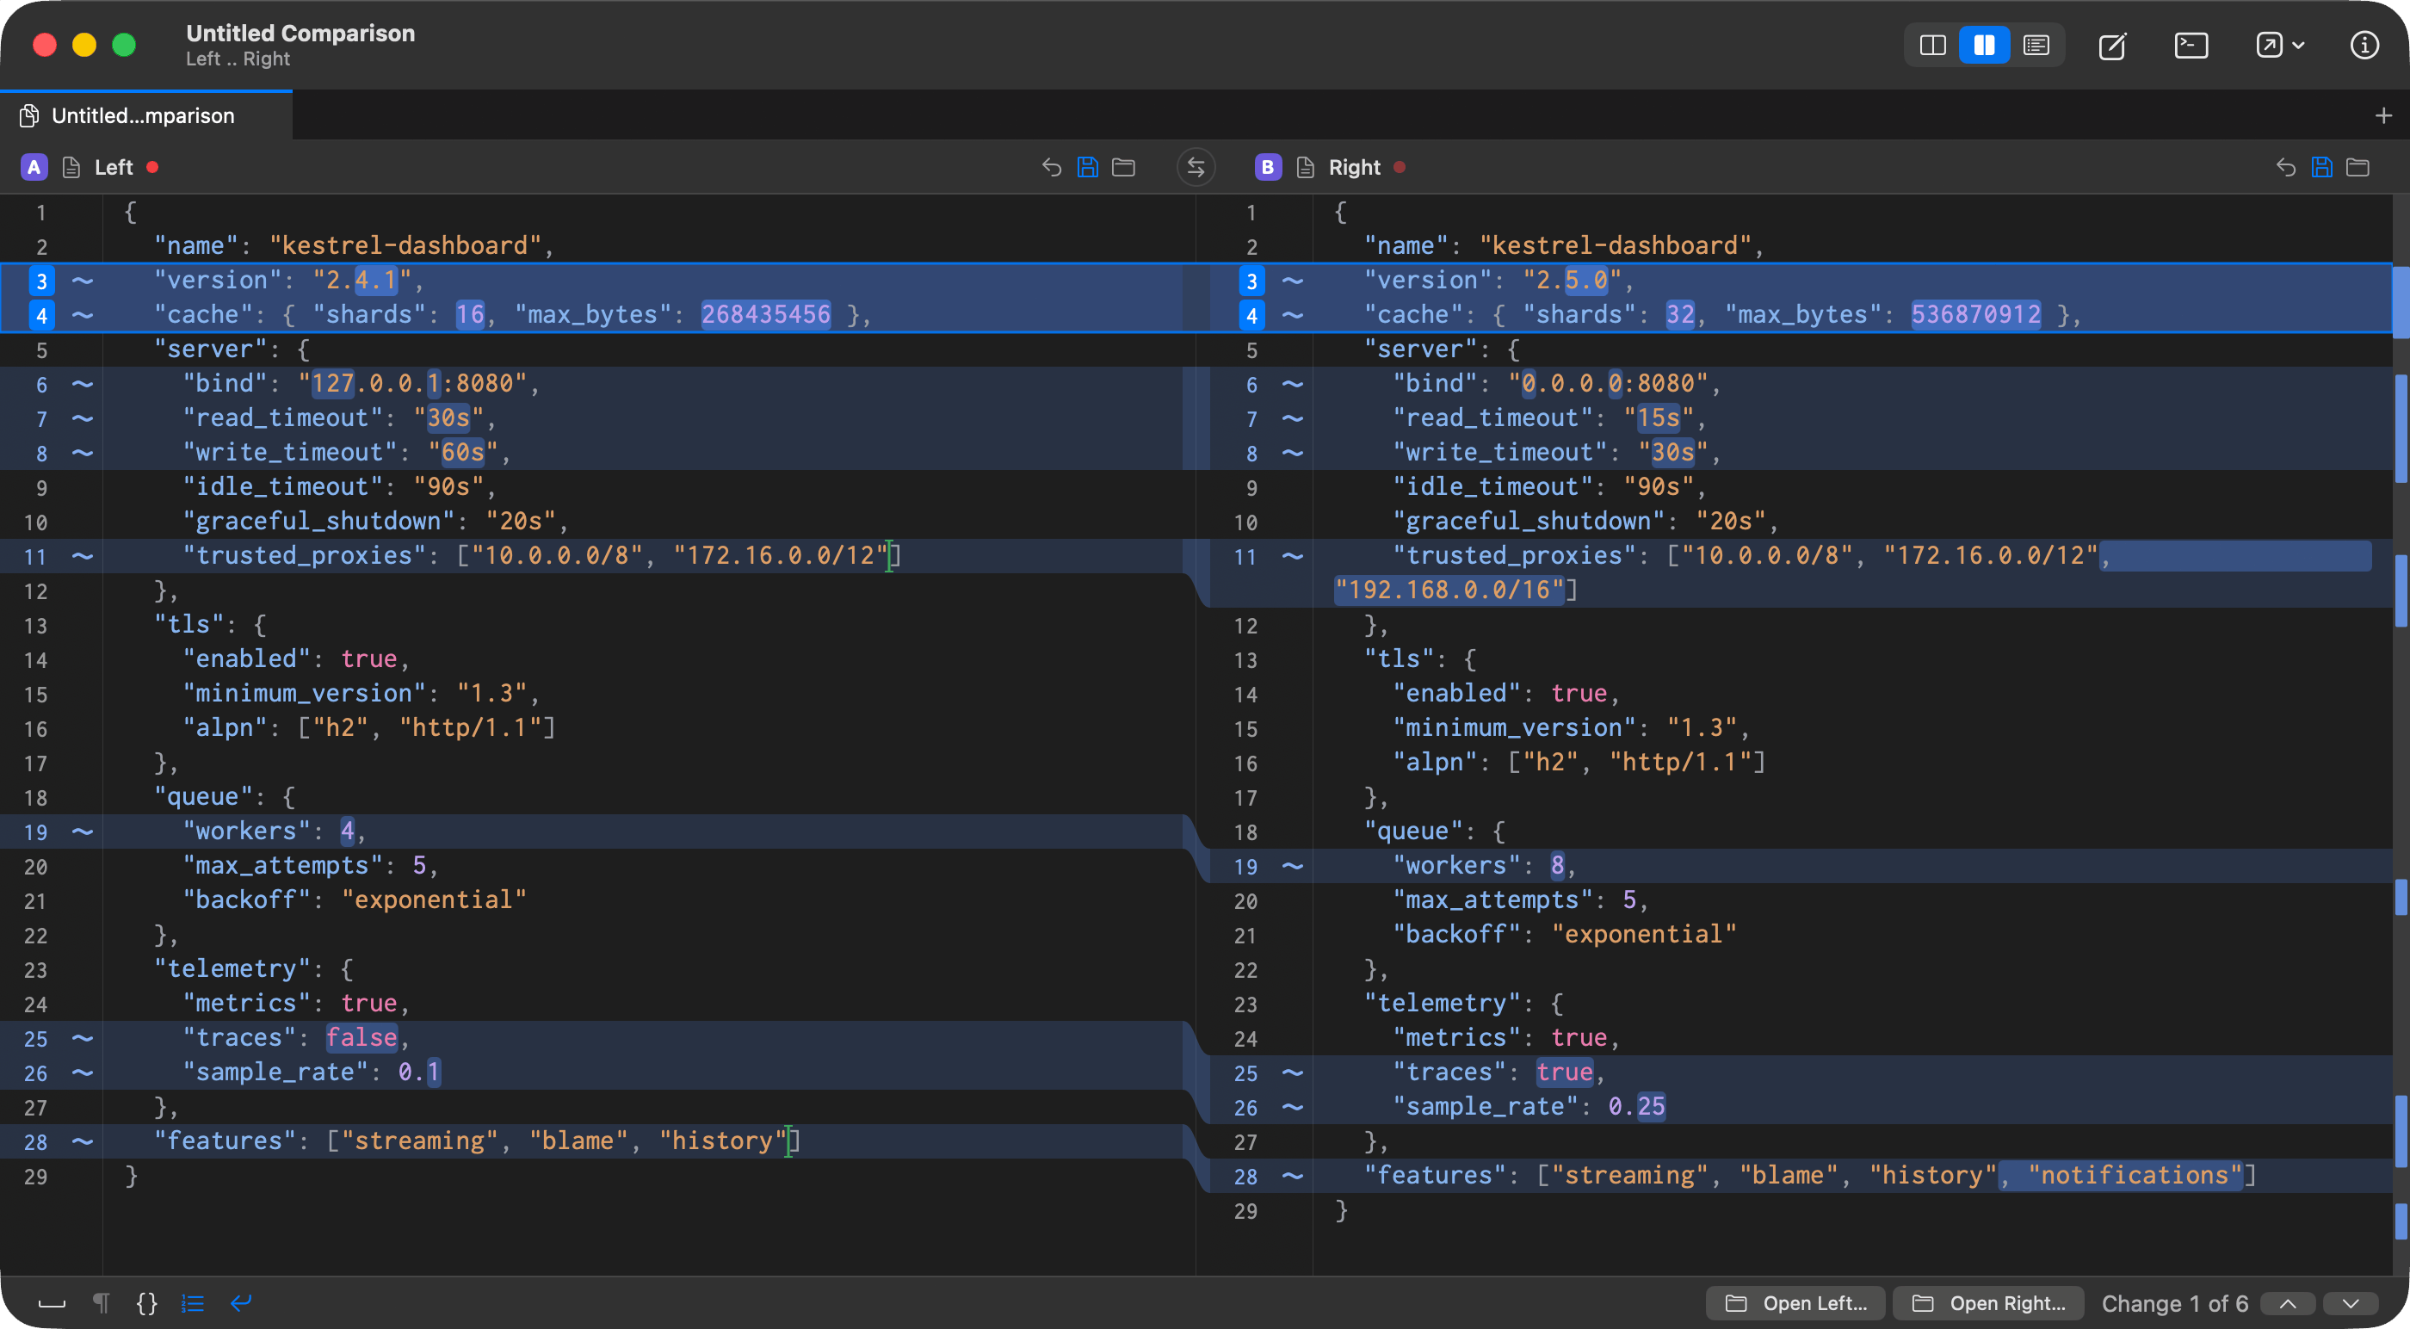This screenshot has height=1329, width=2410.
Task: Toggle curly braces syntax option
Action: tap(147, 1303)
